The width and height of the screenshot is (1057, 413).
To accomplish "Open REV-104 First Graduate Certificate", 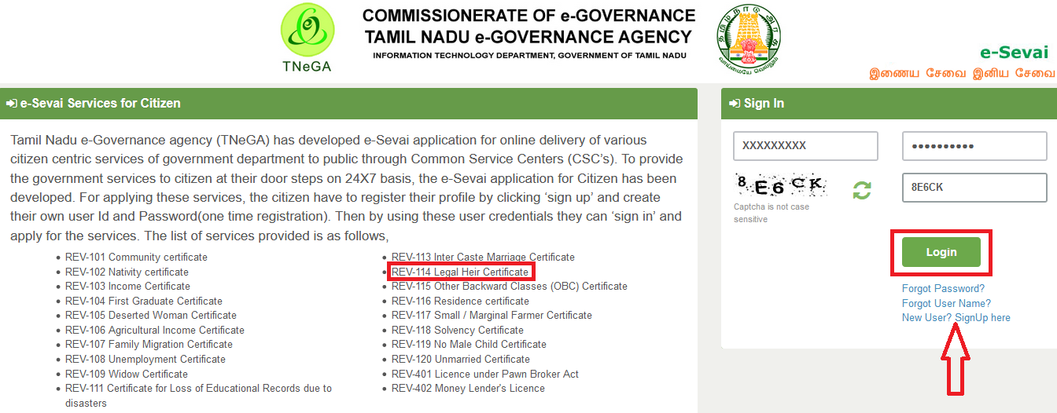I will tap(144, 301).
